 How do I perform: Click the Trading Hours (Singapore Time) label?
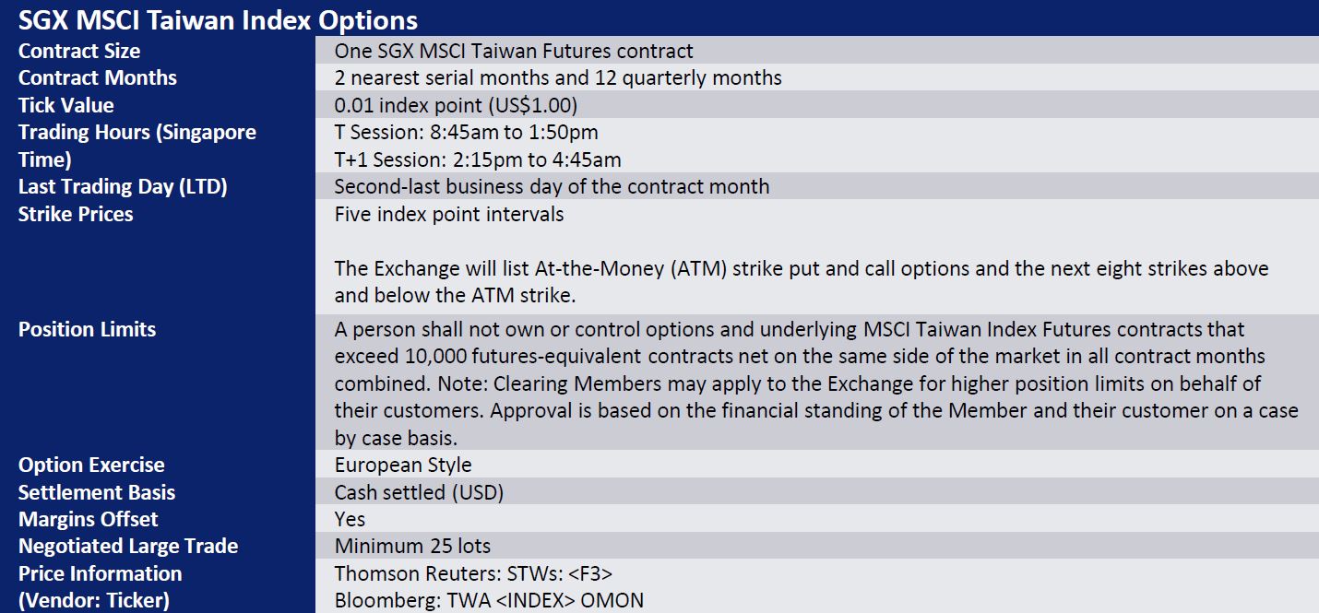(x=137, y=146)
